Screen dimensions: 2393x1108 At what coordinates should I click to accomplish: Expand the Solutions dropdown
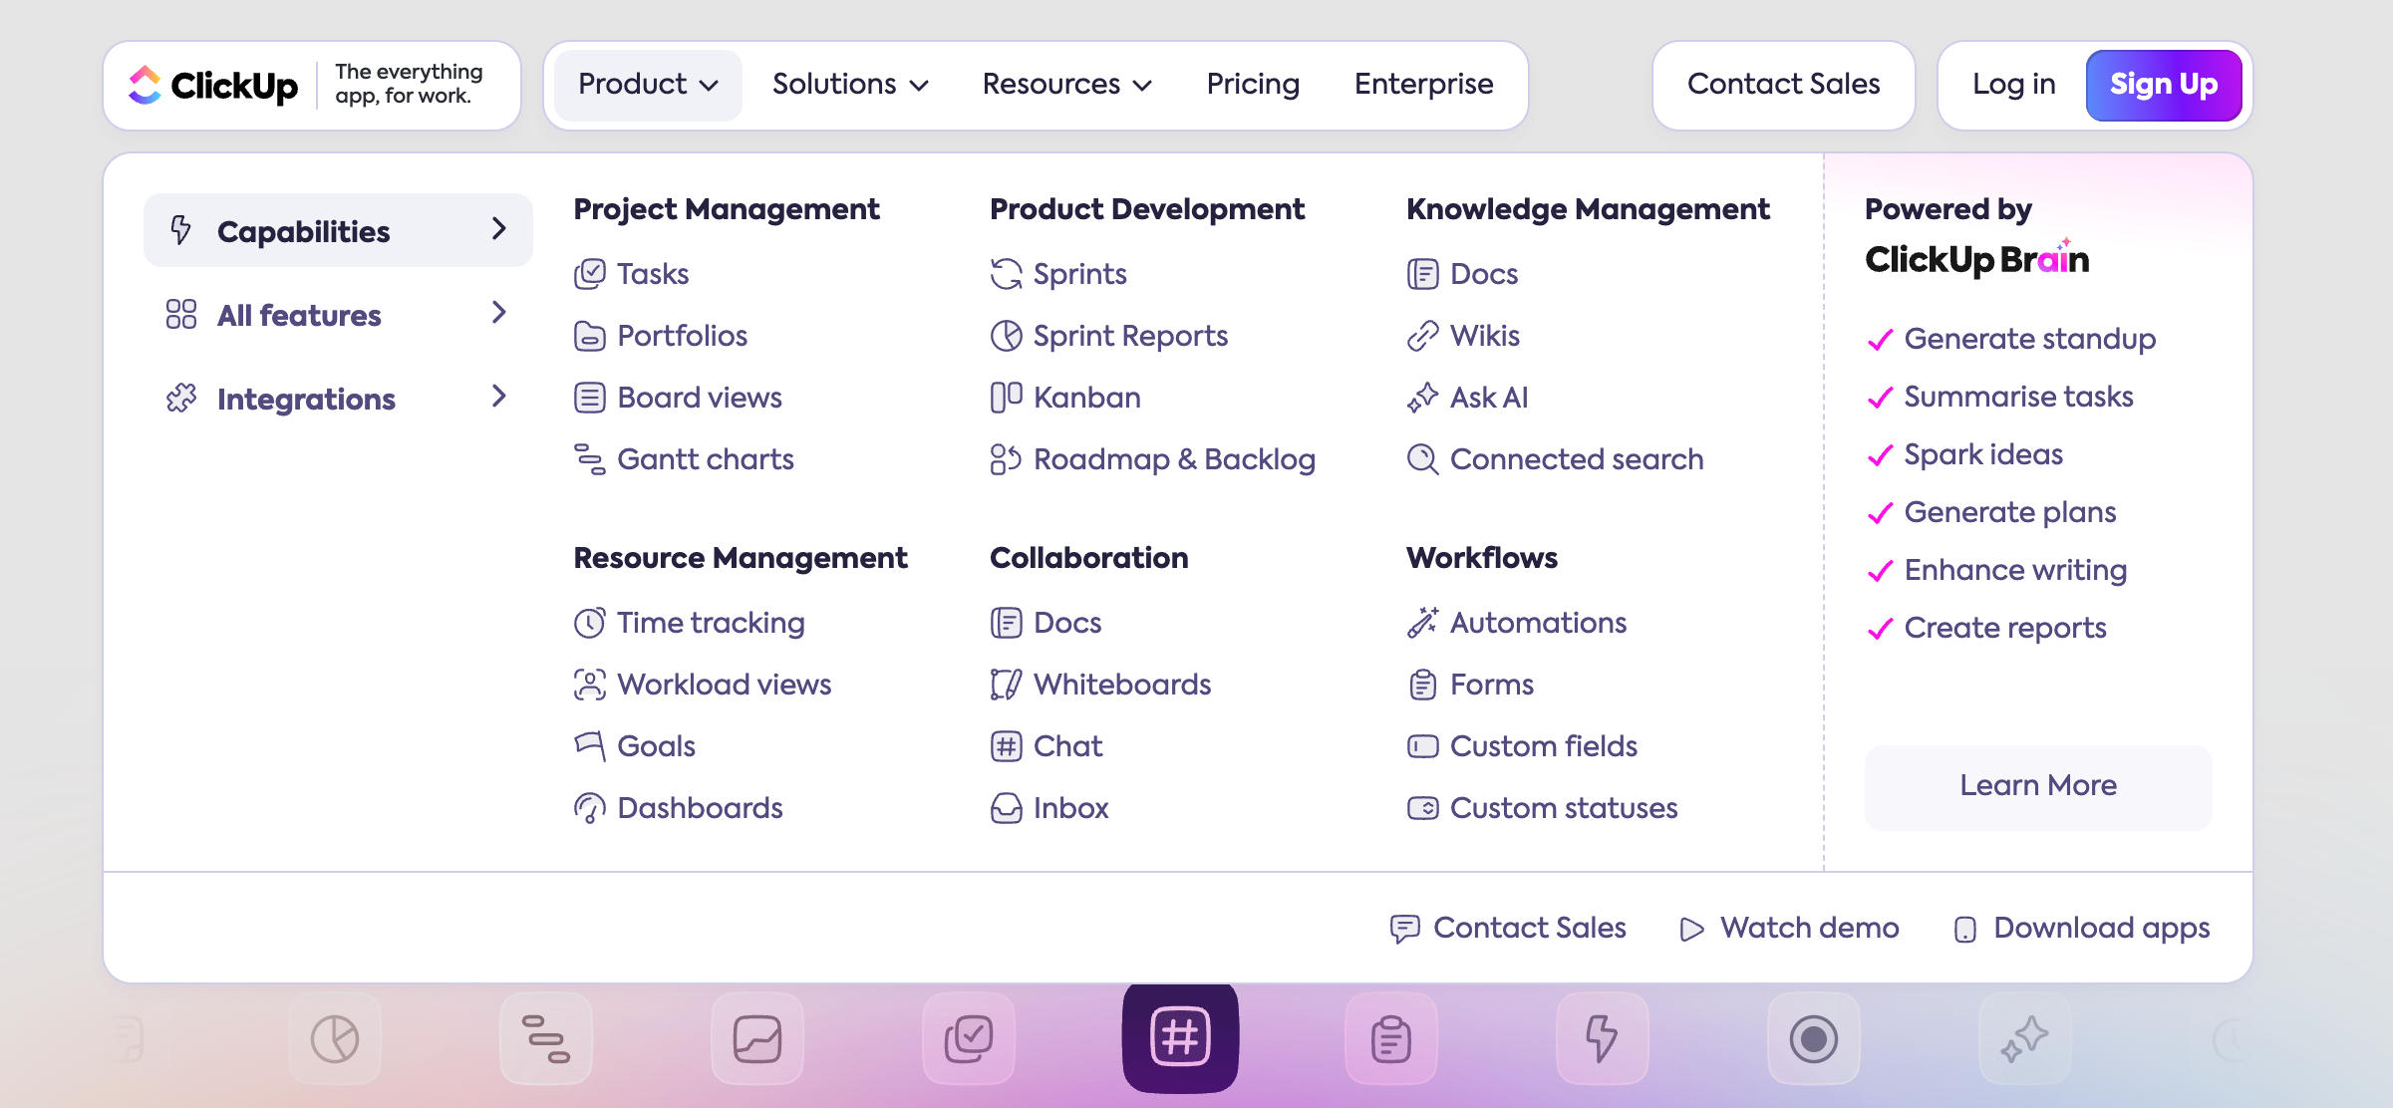click(850, 85)
